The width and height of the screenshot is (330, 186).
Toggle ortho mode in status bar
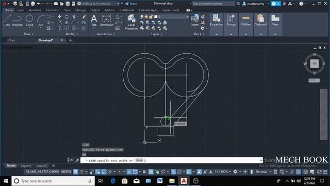[104, 172]
